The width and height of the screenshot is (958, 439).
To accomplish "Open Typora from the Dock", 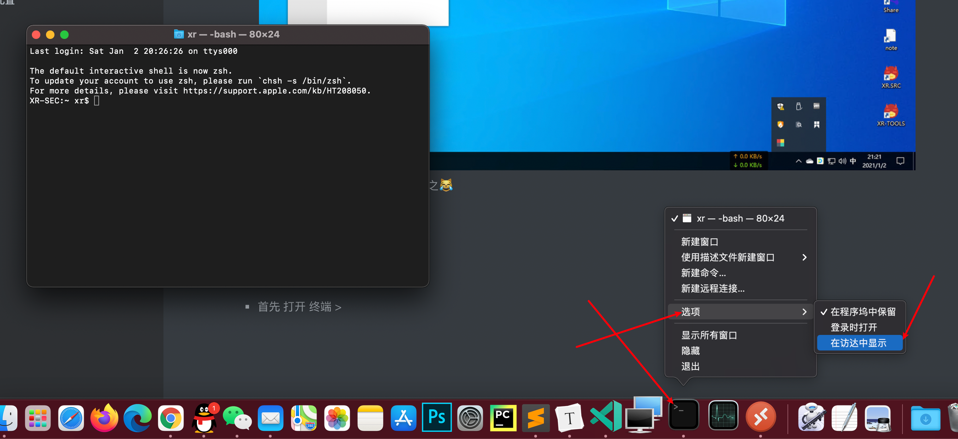I will [x=569, y=418].
